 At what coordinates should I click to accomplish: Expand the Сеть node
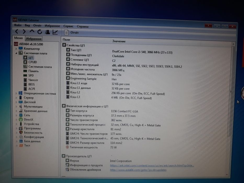[16, 115]
